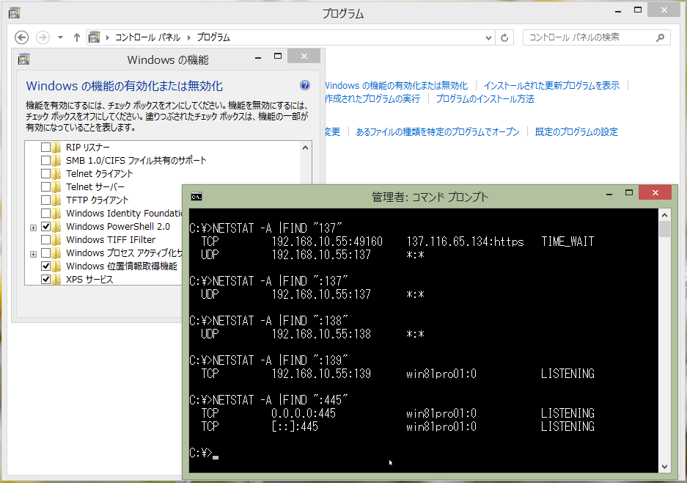This screenshot has width=687, height=483.
Task: Enable Windows Identity Foundation checkbox
Action: coord(45,213)
